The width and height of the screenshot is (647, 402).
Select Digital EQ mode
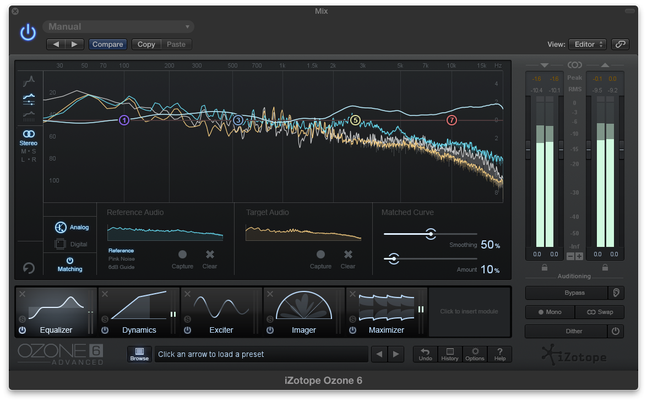[x=71, y=244]
